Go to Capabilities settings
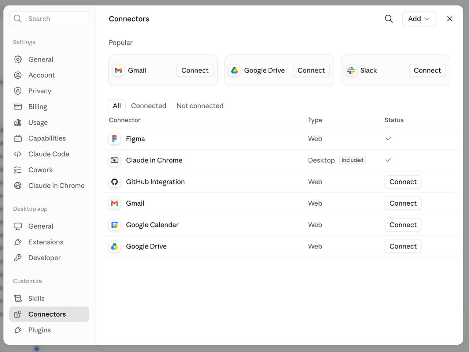Viewport: 469px width, 352px height. pos(49,138)
